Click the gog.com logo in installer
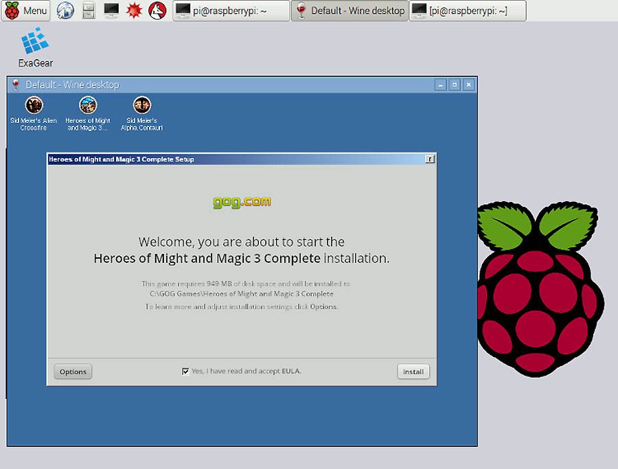This screenshot has height=469, width=618. tap(242, 202)
